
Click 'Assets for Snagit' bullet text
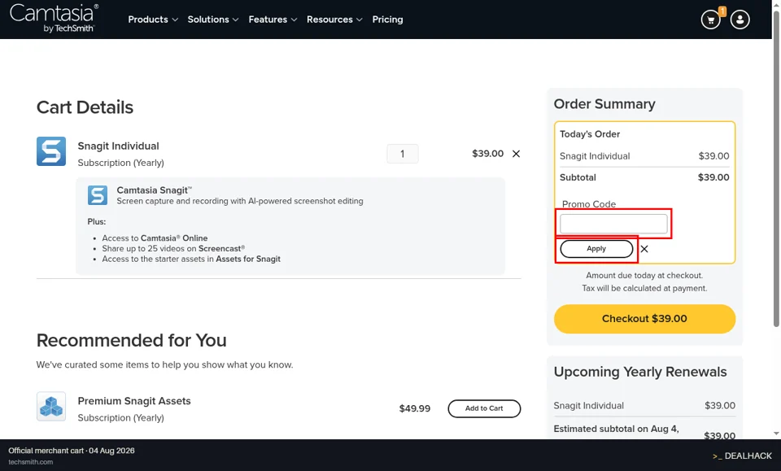pos(248,259)
